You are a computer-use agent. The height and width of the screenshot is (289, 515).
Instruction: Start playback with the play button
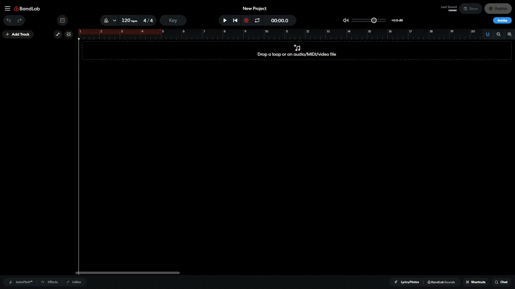tap(225, 20)
